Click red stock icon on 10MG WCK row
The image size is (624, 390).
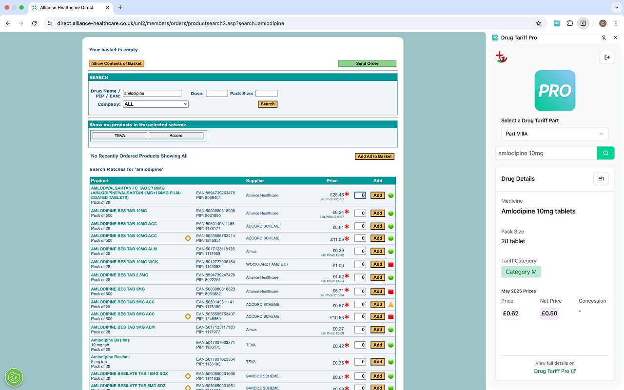pyautogui.click(x=390, y=264)
